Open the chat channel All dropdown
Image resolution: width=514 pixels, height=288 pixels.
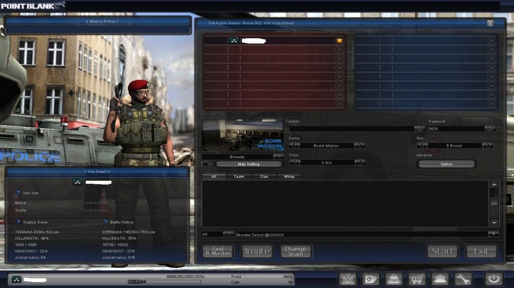click(228, 234)
